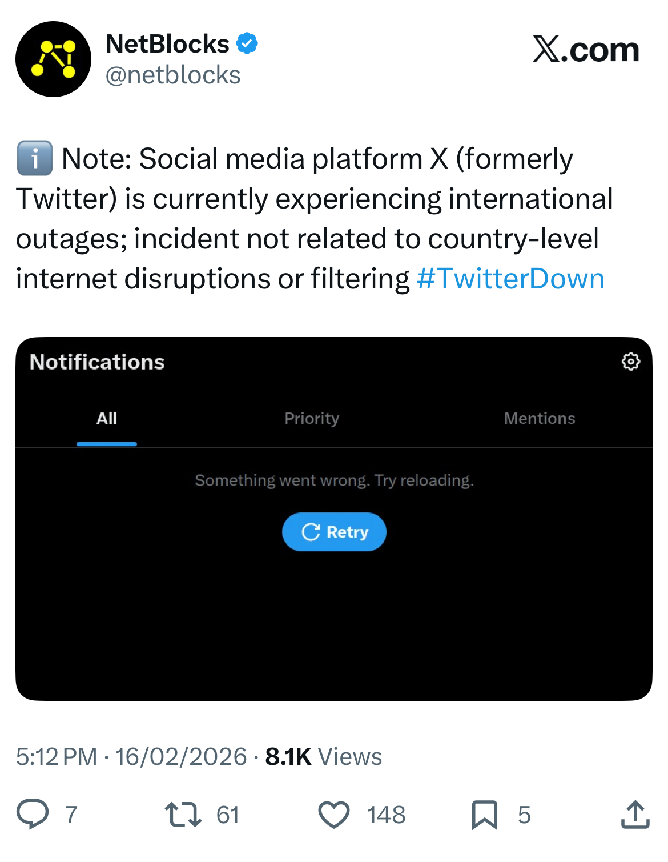The height and width of the screenshot is (862, 668).
Task: Click the blue info emoji icon
Action: [34, 158]
